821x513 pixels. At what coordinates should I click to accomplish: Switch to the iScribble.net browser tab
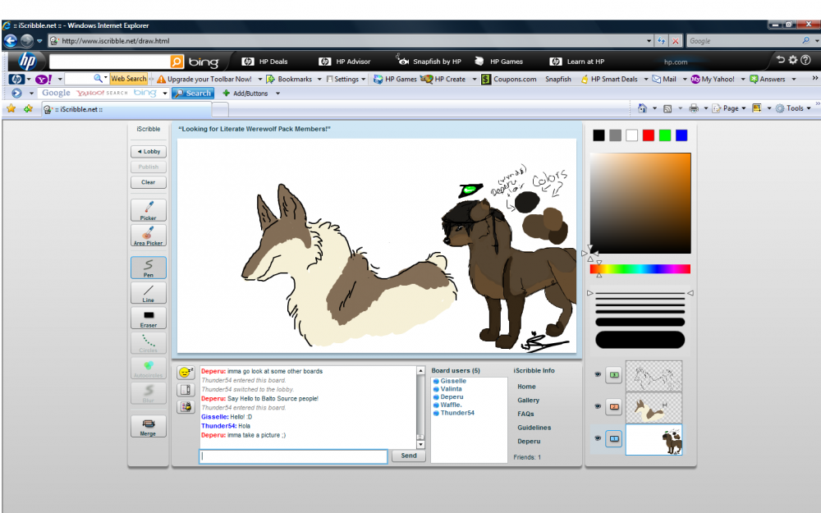point(127,109)
